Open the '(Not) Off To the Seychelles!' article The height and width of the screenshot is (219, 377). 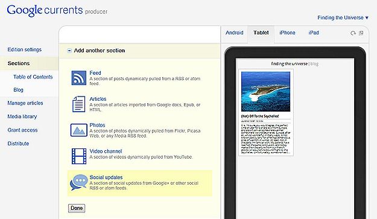click(260, 116)
